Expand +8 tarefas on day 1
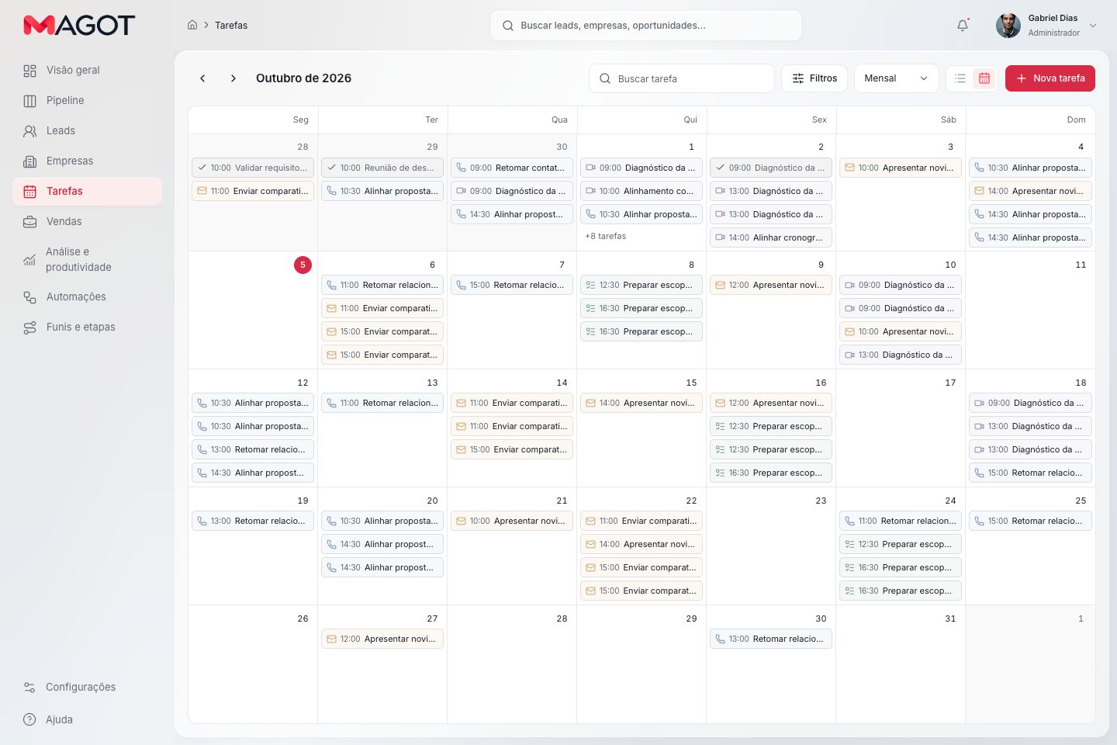The height and width of the screenshot is (745, 1117). click(605, 237)
